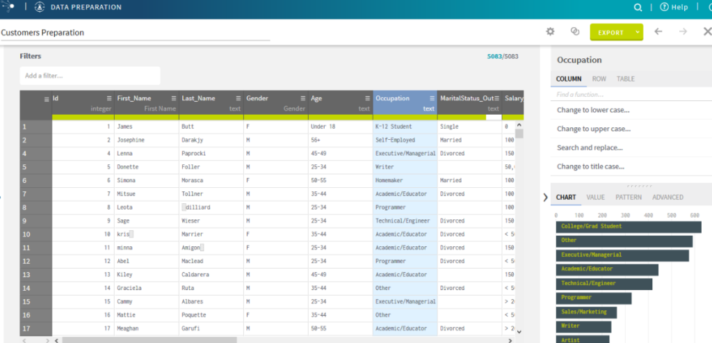The width and height of the screenshot is (712, 343).
Task: Click the Academic/Educator chart bar
Action: click(x=607, y=269)
